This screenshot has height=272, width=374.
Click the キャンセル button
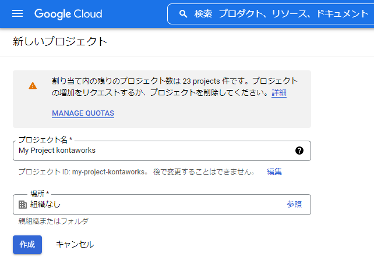[75, 245]
